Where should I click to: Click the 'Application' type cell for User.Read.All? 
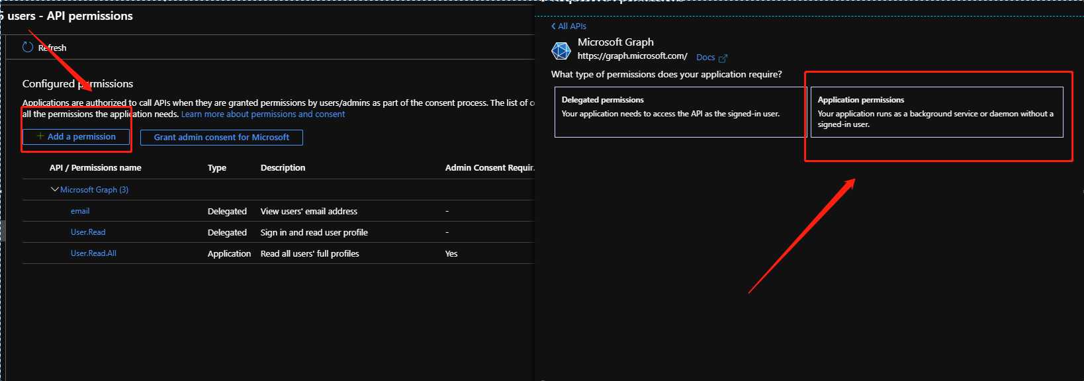[x=229, y=254]
